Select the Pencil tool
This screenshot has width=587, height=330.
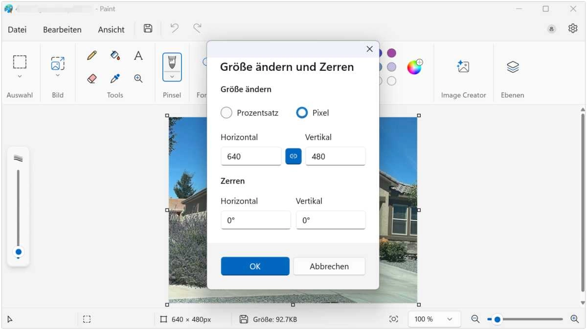(91, 56)
